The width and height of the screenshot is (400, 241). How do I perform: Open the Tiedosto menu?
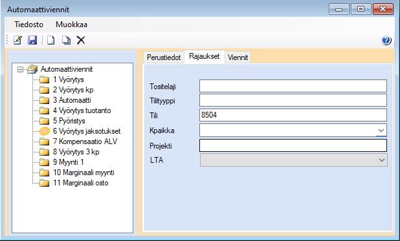click(x=29, y=25)
